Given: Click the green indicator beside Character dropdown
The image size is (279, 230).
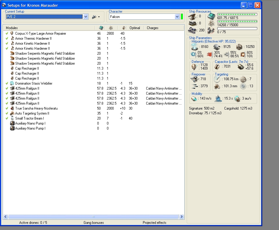Looking at the screenshot, I should pos(182,17).
